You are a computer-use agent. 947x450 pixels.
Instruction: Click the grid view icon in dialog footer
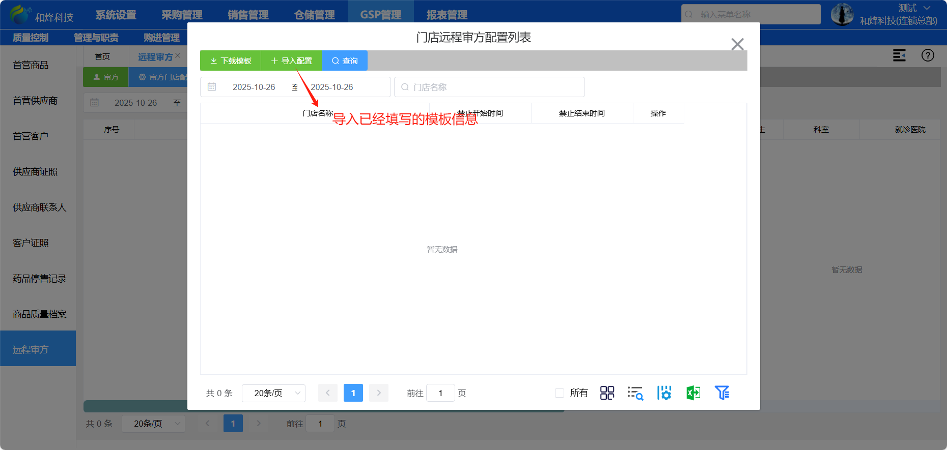point(607,393)
